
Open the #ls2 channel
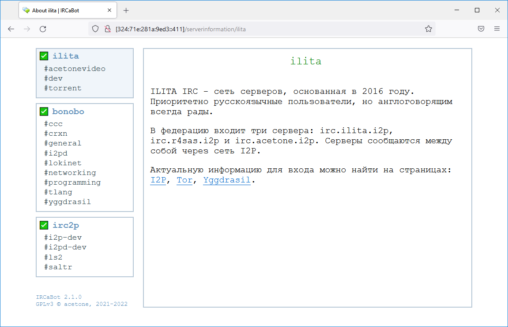tap(53, 257)
